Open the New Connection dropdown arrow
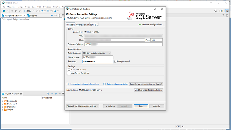The height and width of the screenshot is (130, 231). coord(7,11)
